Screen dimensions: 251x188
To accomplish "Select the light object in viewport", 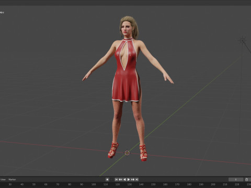I will 242,41.
